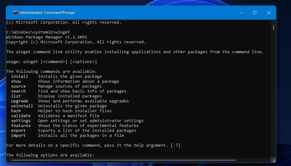291x166 pixels.
Task: Click 'Validates a manifest file' description
Action: pyautogui.click(x=69, y=116)
